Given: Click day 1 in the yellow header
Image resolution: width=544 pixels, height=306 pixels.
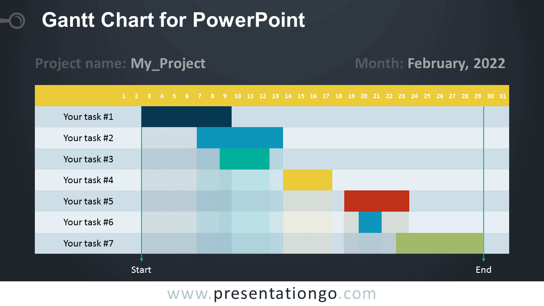Looking at the screenshot, I should click(124, 96).
